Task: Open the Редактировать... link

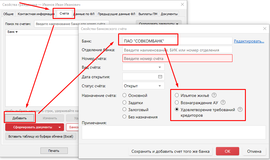Action: tap(249, 41)
